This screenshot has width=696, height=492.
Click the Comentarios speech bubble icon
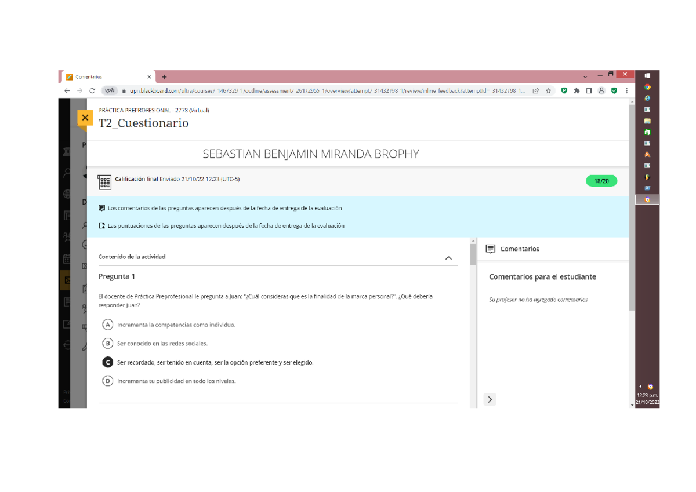tap(490, 249)
